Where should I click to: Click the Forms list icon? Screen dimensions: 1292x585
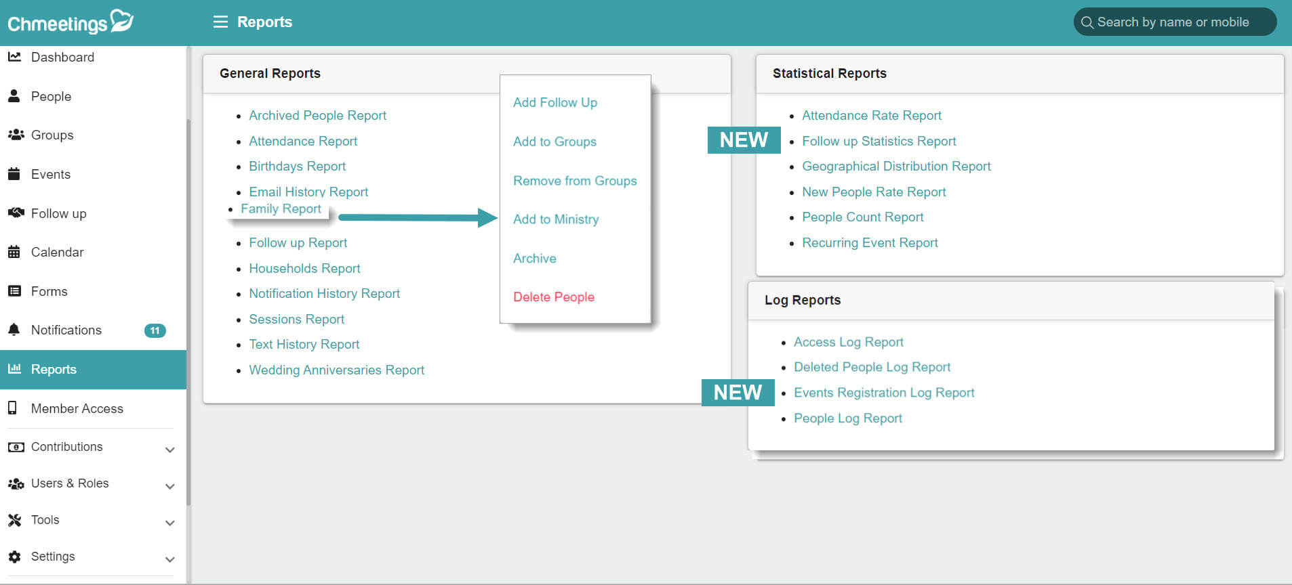(x=14, y=291)
